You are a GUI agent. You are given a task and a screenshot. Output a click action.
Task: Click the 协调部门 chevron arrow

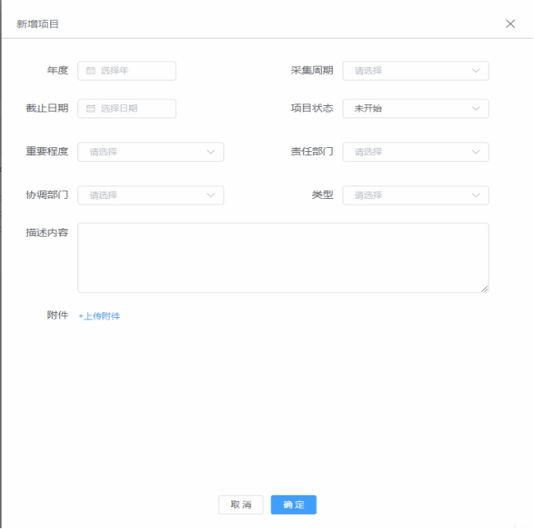210,195
